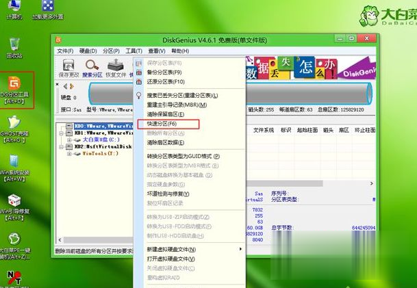Launch GHOST克隆 desktop shortcut
Image resolution: width=417 pixels, height=288 pixels.
(x=14, y=129)
